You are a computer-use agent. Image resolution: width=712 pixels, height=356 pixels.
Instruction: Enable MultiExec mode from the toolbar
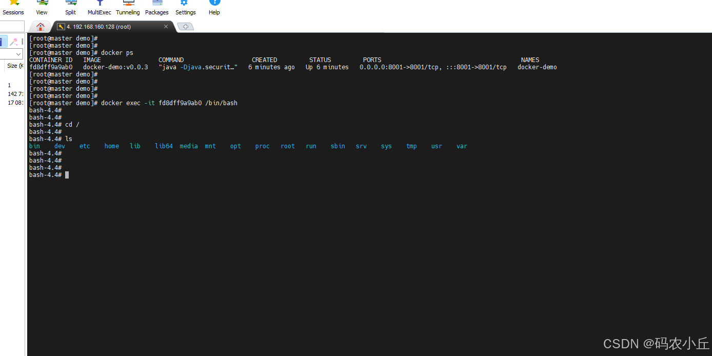pyautogui.click(x=100, y=8)
